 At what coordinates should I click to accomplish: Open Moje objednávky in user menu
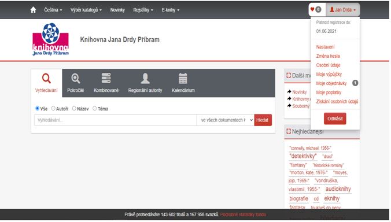pyautogui.click(x=331, y=83)
